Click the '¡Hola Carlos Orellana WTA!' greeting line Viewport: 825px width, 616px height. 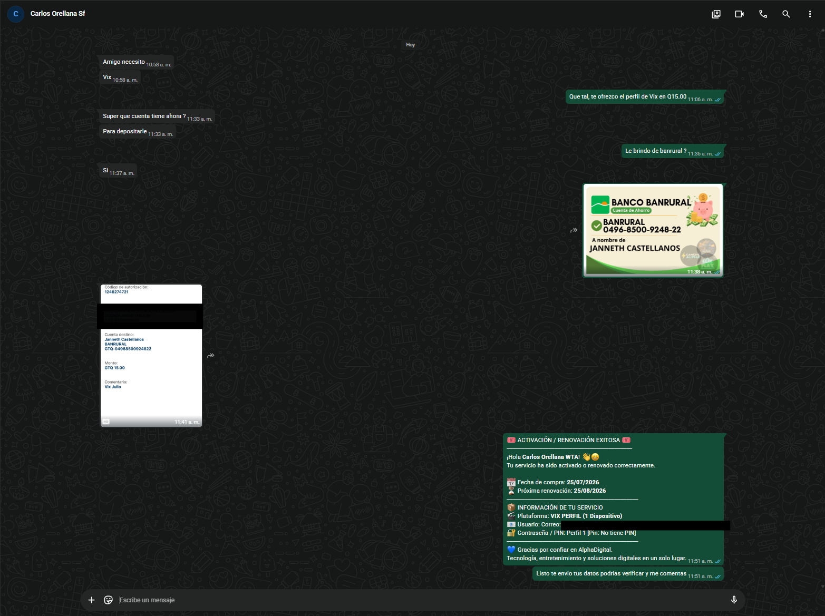click(x=553, y=457)
